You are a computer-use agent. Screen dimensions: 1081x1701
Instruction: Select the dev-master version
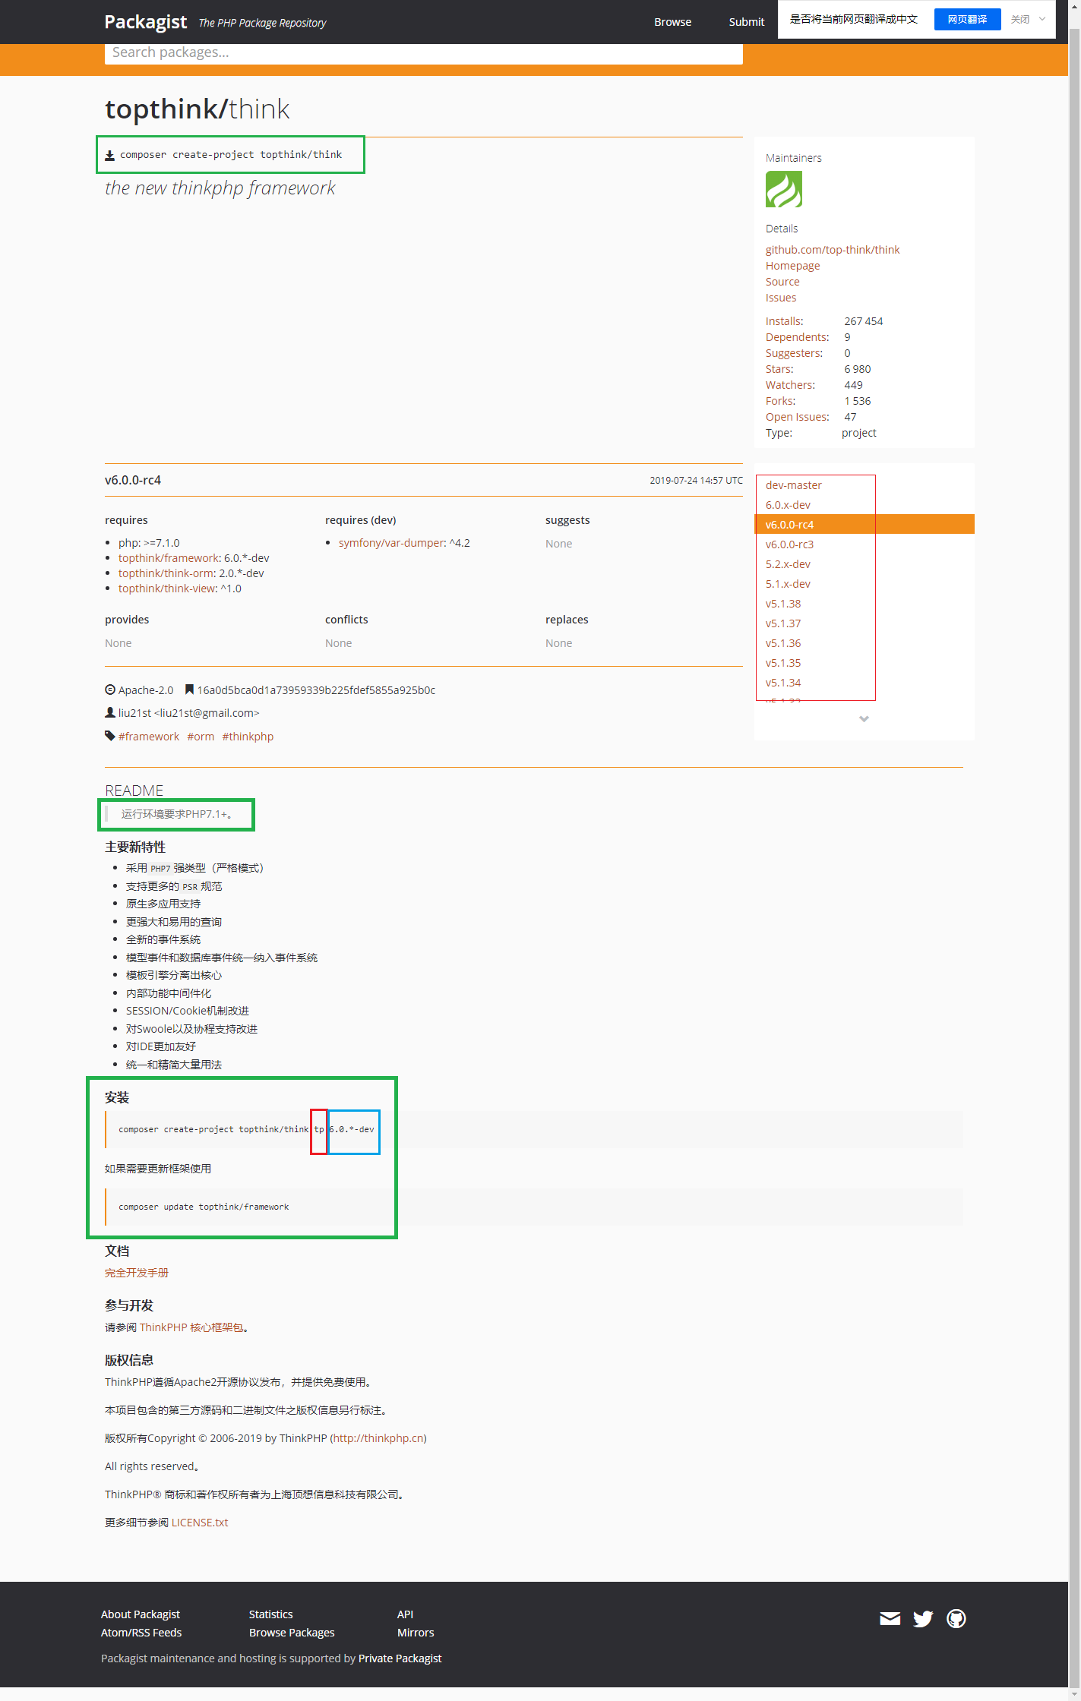(794, 485)
